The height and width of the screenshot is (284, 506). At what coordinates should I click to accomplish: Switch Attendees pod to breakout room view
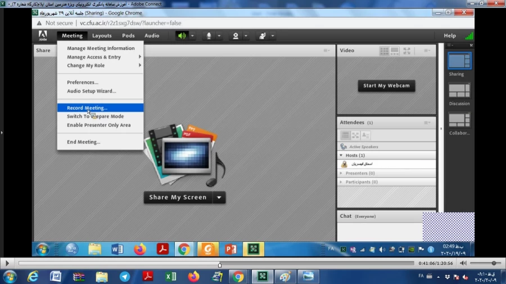pyautogui.click(x=356, y=135)
